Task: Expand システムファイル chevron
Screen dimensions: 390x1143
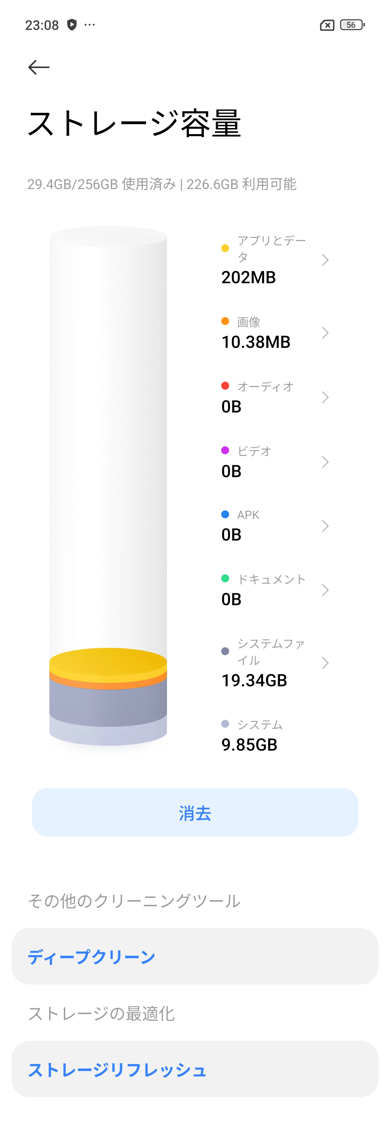Action: 325,663
